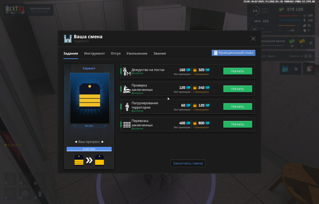Click the three-stripe current rank icon under progress bar
Image resolution: width=319 pixels, height=204 pixels.
pos(79,160)
